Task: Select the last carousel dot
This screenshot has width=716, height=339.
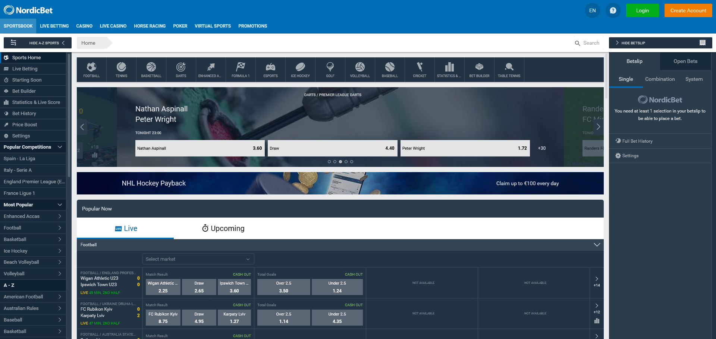Action: (x=352, y=162)
